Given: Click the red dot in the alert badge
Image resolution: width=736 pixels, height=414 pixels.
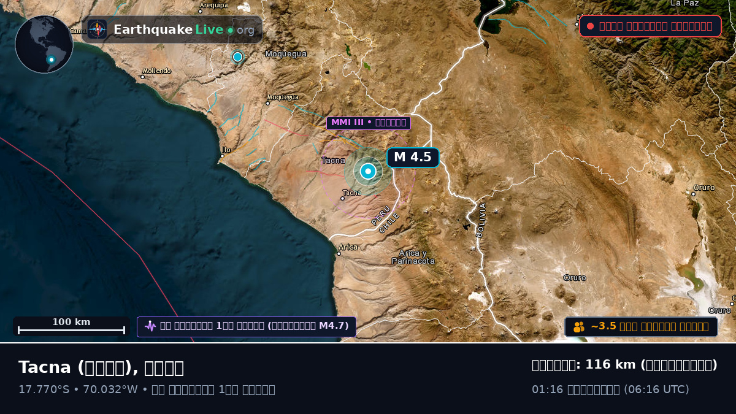Looking at the screenshot, I should pyautogui.click(x=590, y=26).
